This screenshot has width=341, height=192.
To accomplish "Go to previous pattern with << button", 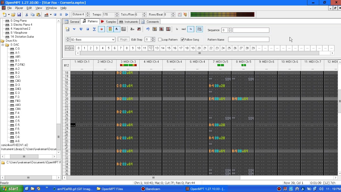I will [x=67, y=48].
